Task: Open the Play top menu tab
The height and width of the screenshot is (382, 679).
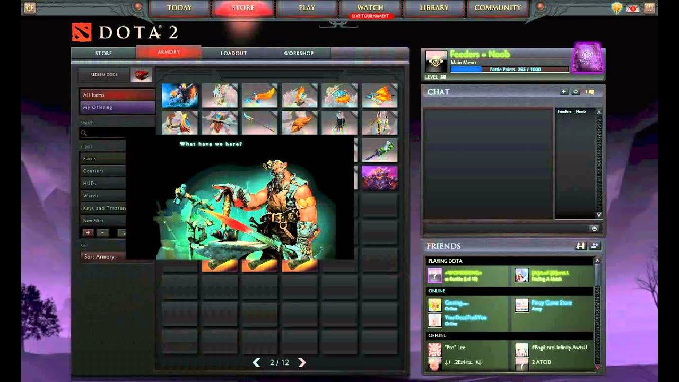Action: click(x=307, y=7)
